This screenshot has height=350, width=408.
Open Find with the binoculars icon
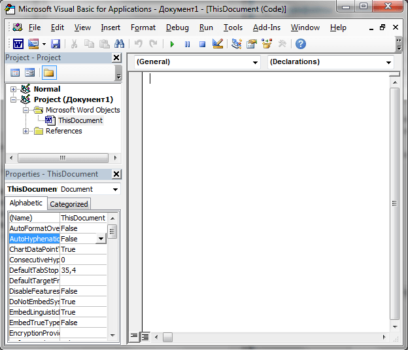point(119,44)
